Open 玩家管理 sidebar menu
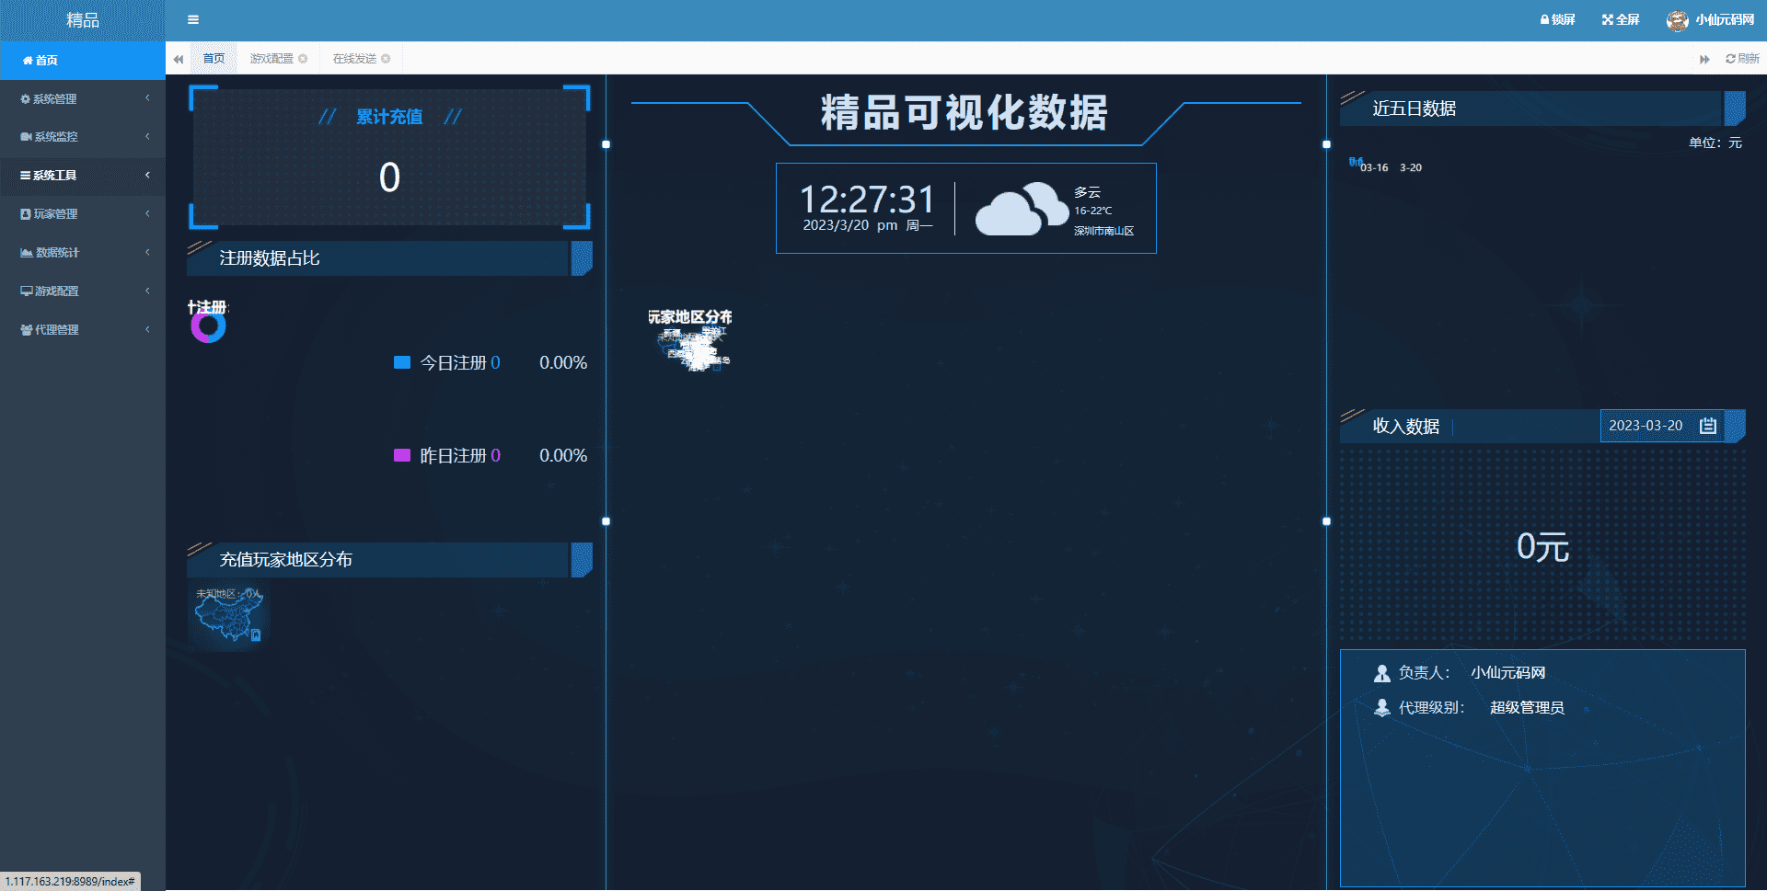 pyautogui.click(x=83, y=214)
